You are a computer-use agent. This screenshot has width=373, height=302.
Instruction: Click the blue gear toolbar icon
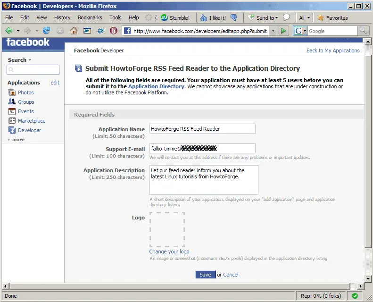(100, 31)
